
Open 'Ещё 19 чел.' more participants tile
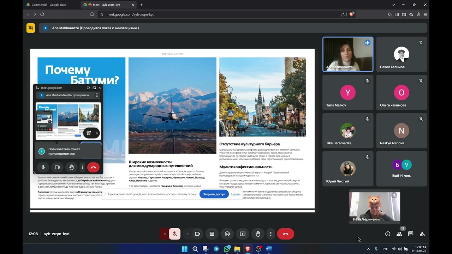point(402,169)
